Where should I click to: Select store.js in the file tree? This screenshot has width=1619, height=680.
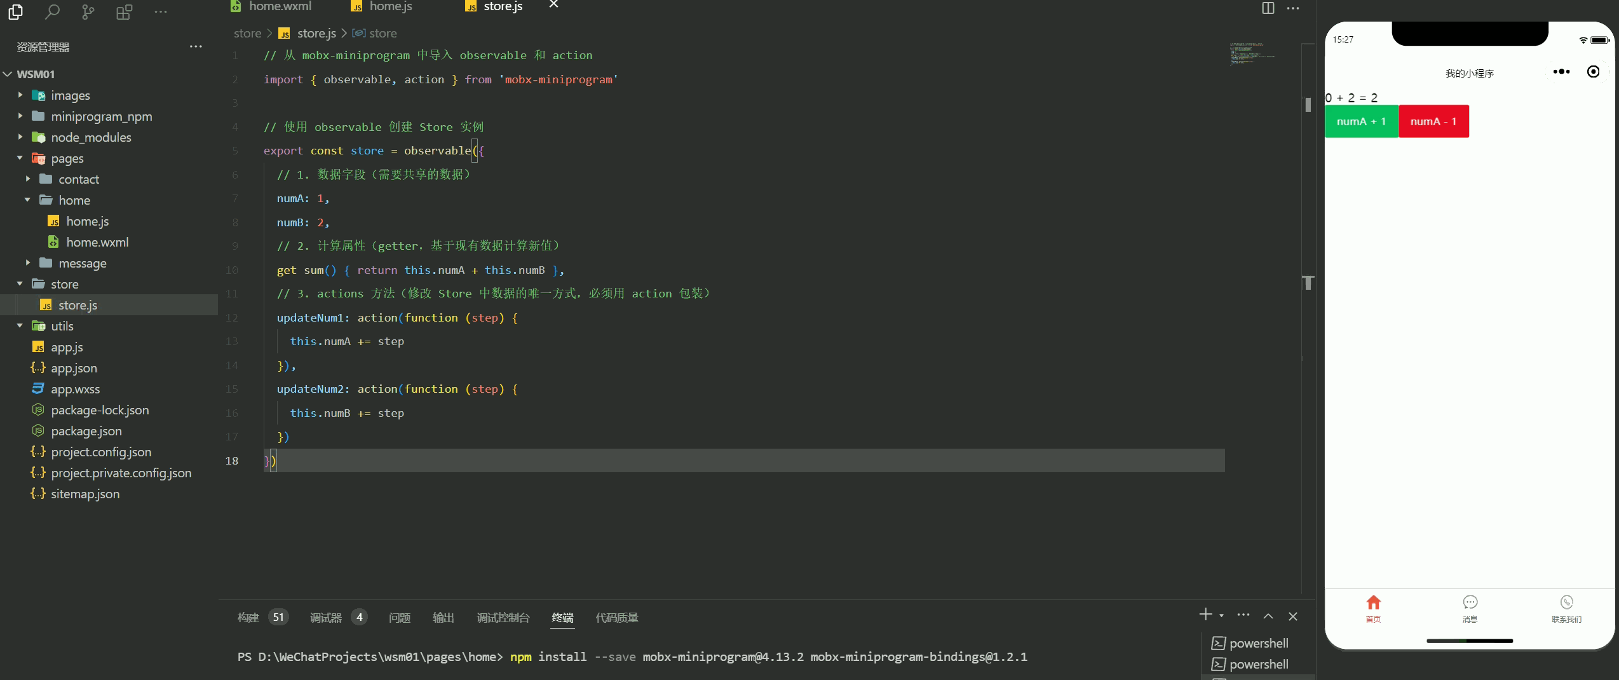(109, 305)
